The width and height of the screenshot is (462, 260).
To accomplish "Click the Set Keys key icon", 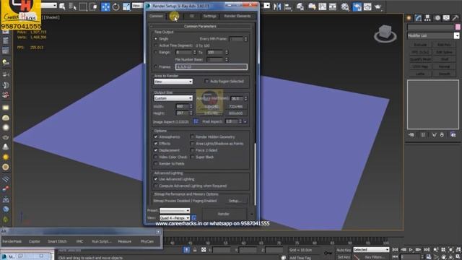I will pos(328,253).
